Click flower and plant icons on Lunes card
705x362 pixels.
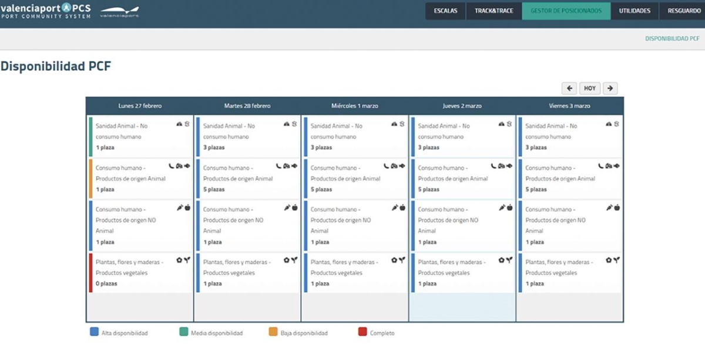click(x=183, y=259)
